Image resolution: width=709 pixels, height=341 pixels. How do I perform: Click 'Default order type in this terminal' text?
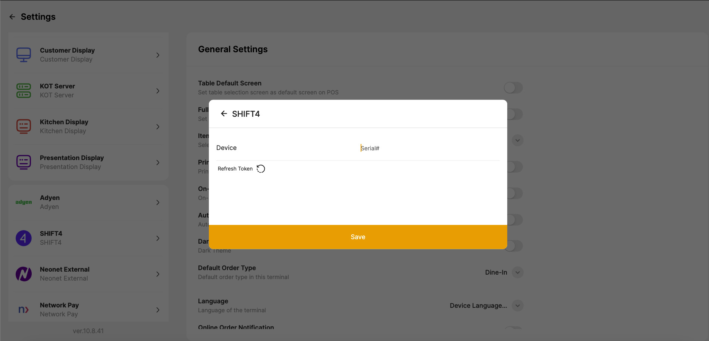coord(244,277)
